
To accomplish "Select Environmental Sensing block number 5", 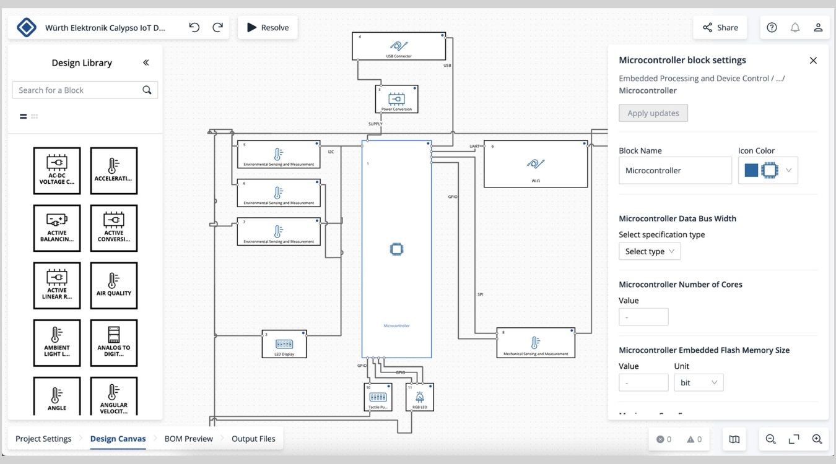I will [x=279, y=154].
